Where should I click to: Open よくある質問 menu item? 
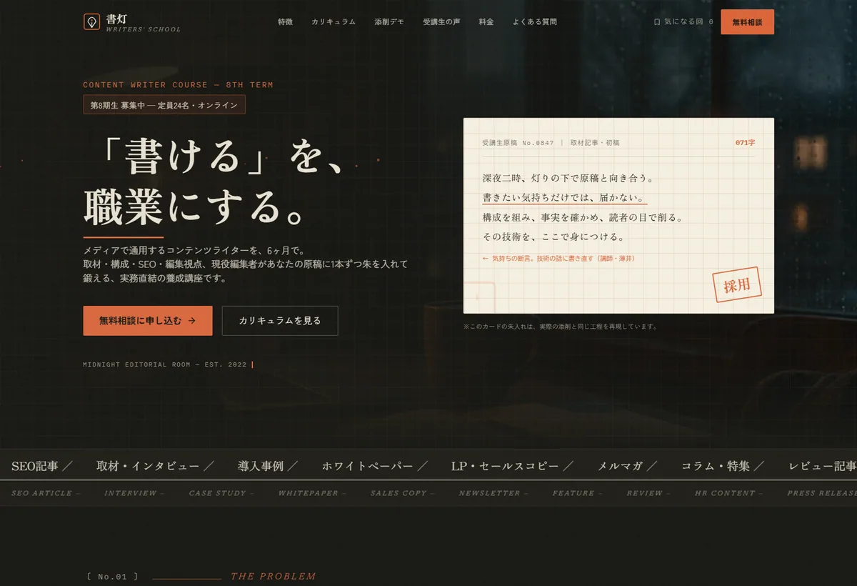[x=535, y=22]
